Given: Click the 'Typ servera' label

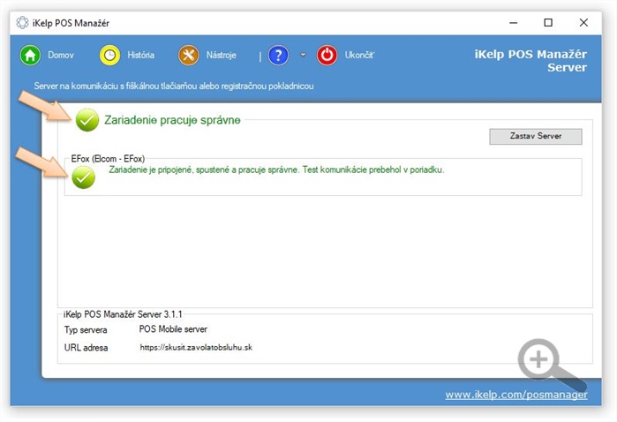Looking at the screenshot, I should point(86,330).
